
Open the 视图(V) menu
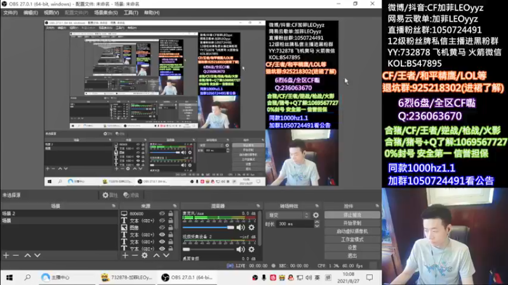point(51,13)
